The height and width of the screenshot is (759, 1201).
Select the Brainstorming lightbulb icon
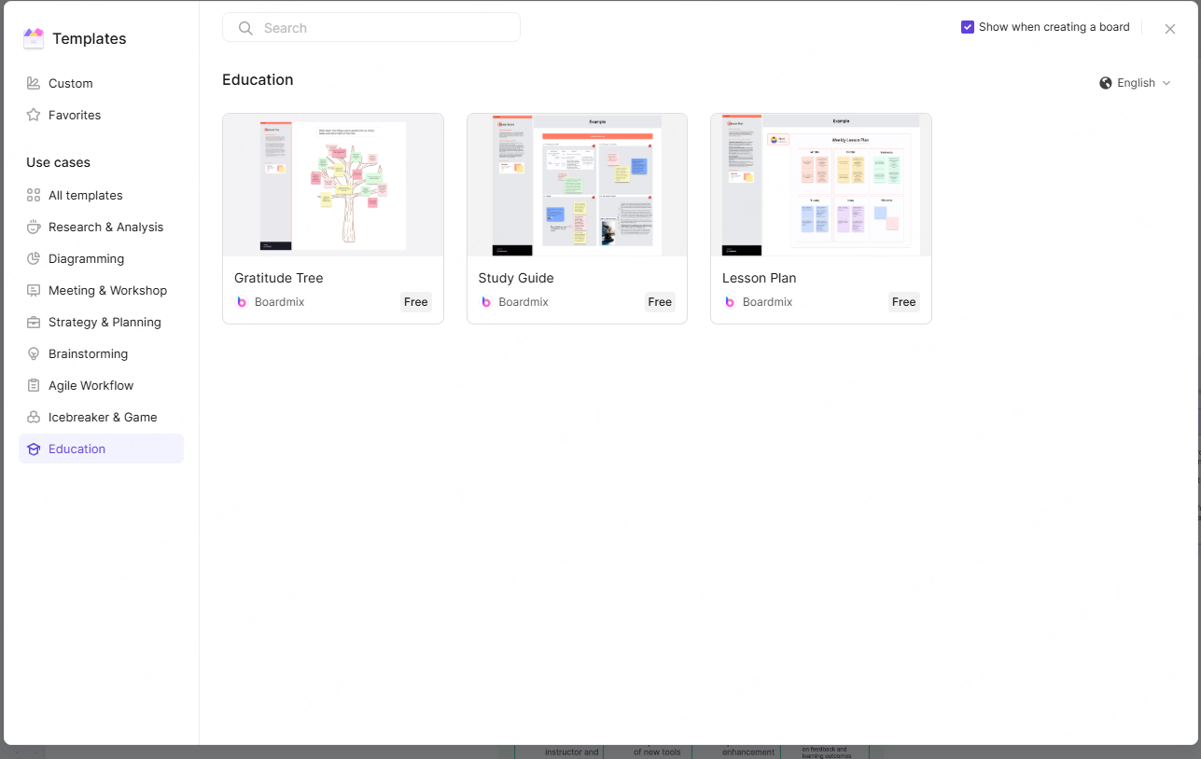coord(32,353)
